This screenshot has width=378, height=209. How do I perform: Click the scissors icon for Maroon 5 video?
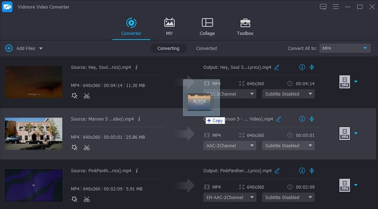pos(86,148)
